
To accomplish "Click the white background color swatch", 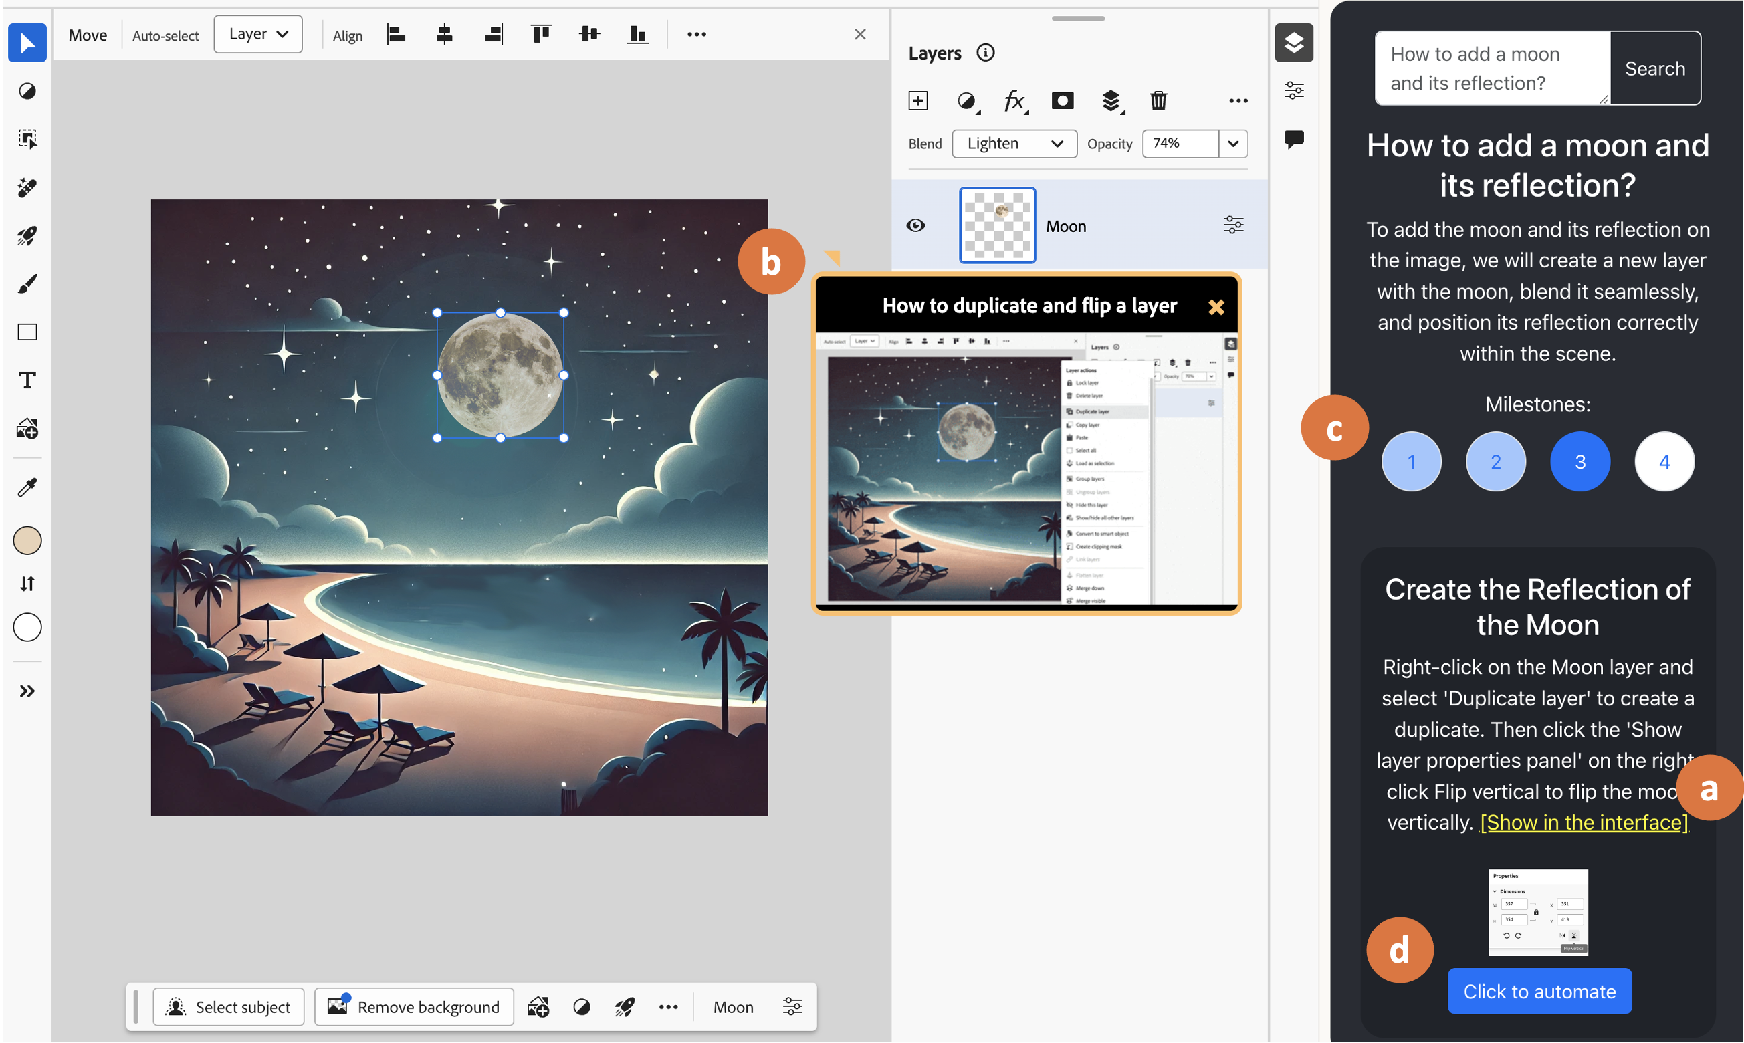I will (27, 627).
